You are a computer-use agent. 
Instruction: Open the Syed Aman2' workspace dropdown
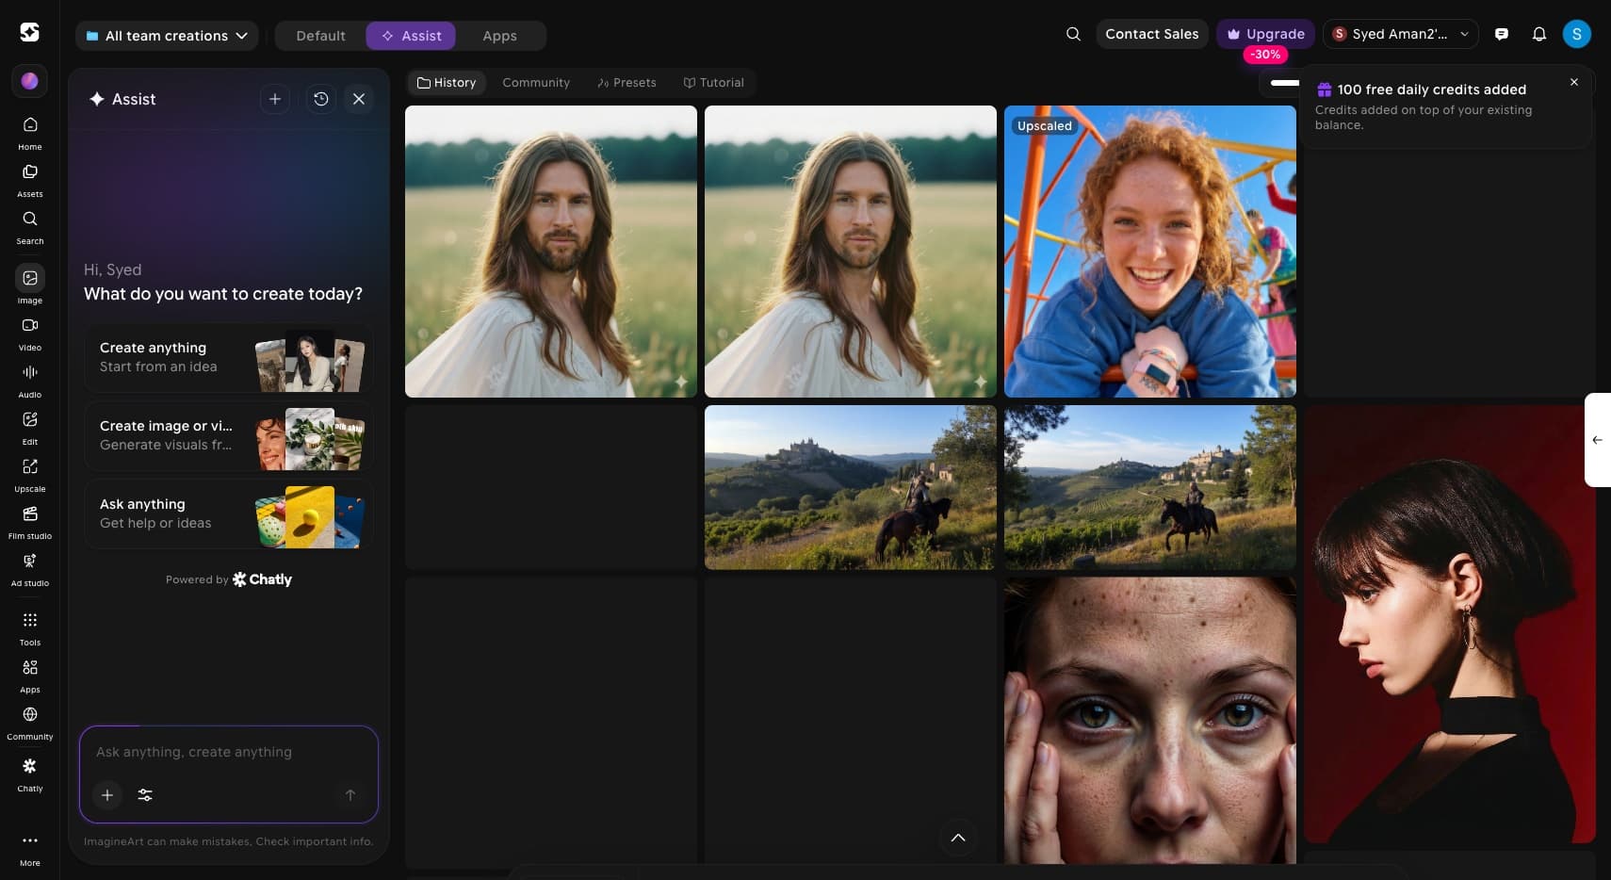click(1401, 34)
